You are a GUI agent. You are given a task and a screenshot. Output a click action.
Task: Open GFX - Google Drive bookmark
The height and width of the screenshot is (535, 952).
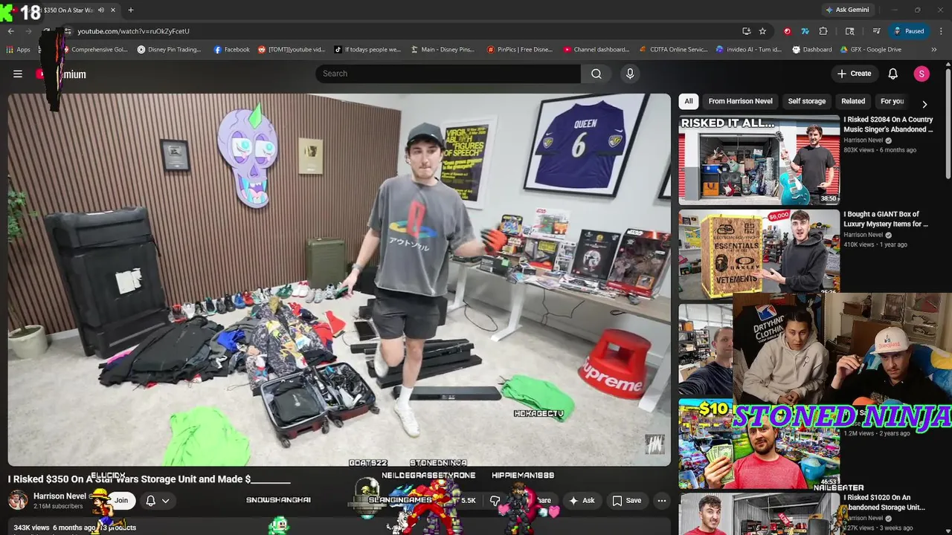click(870, 50)
